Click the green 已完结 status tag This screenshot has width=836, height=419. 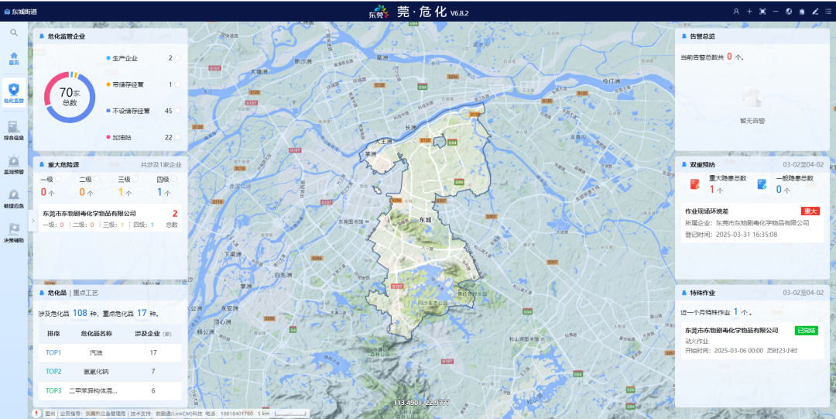pyautogui.click(x=806, y=331)
